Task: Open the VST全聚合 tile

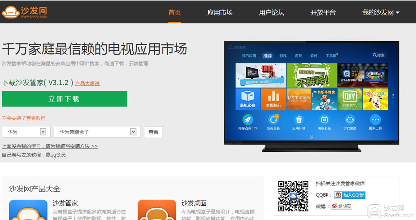Action: (299, 99)
